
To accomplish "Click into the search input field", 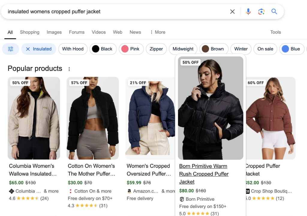I will (x=114, y=12).
